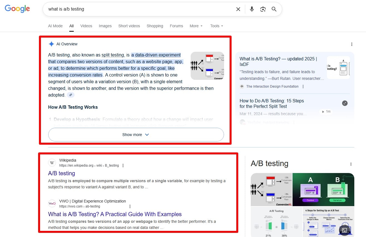Image resolution: width=366 pixels, height=237 pixels.
Task: Switch to AI Mode
Action: pyautogui.click(x=55, y=26)
